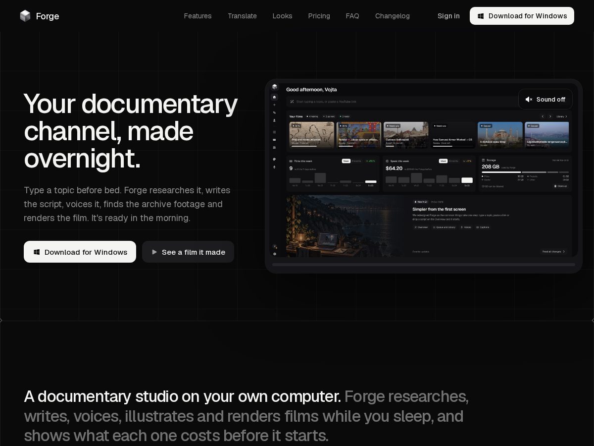The height and width of the screenshot is (446, 594).
Task: Click the settings gear at preview sidebar bottom
Action: 275,254
